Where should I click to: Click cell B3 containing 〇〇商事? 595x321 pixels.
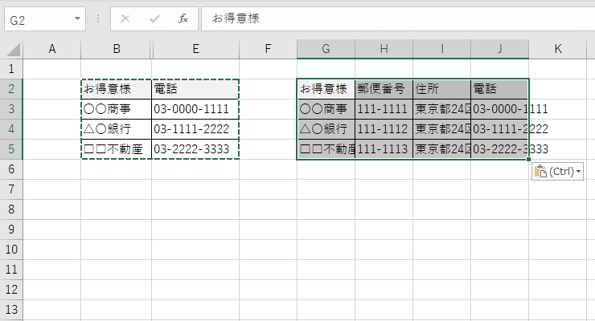[x=117, y=109]
